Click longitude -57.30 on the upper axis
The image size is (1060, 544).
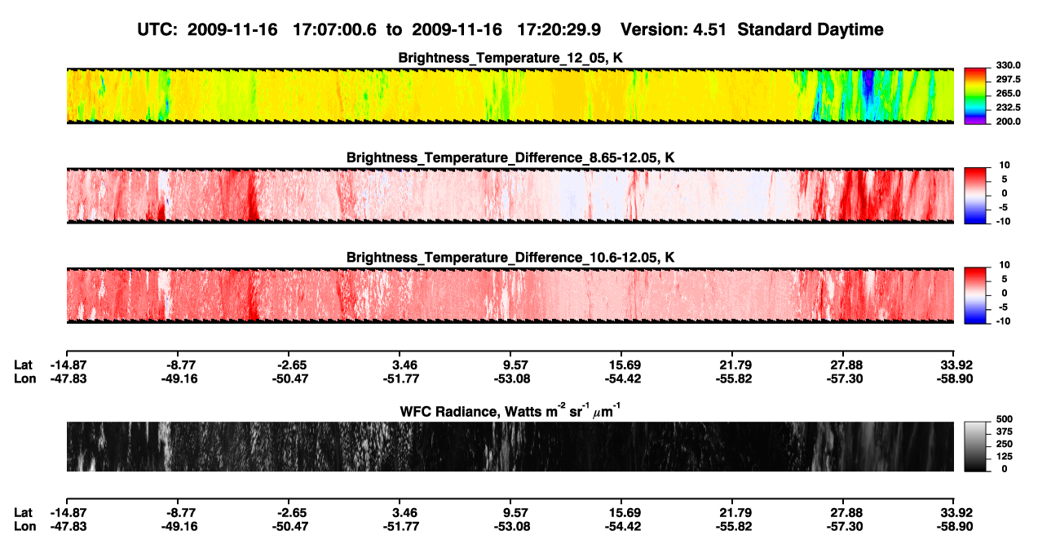pos(845,378)
